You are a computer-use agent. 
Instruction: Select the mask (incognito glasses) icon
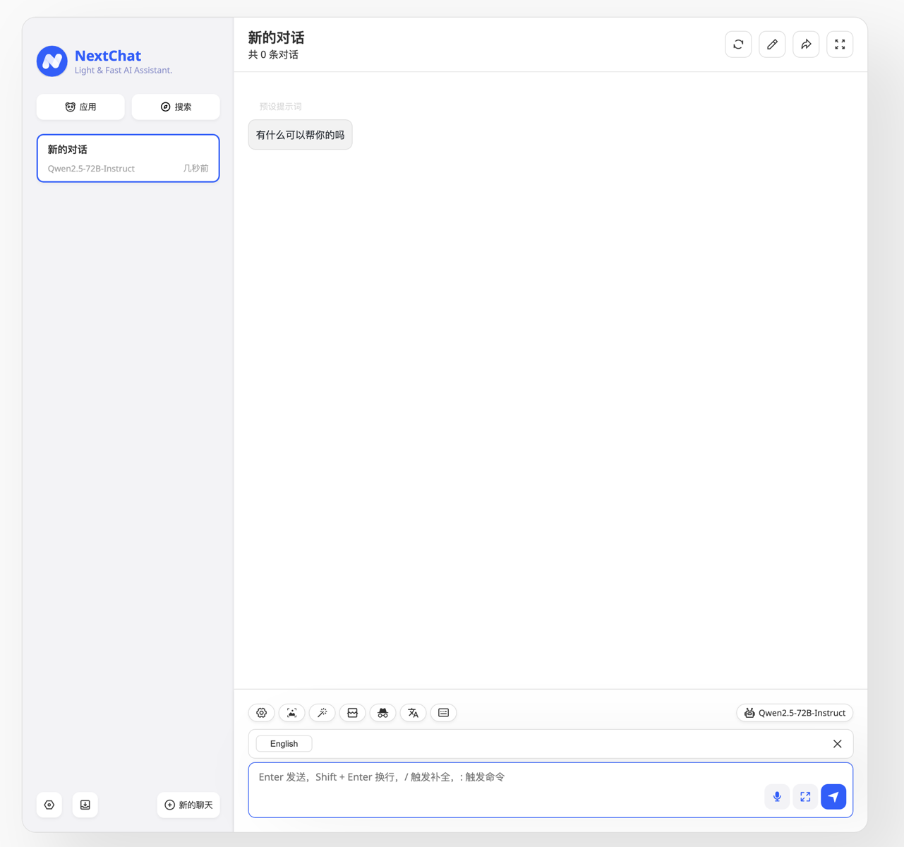coord(383,713)
